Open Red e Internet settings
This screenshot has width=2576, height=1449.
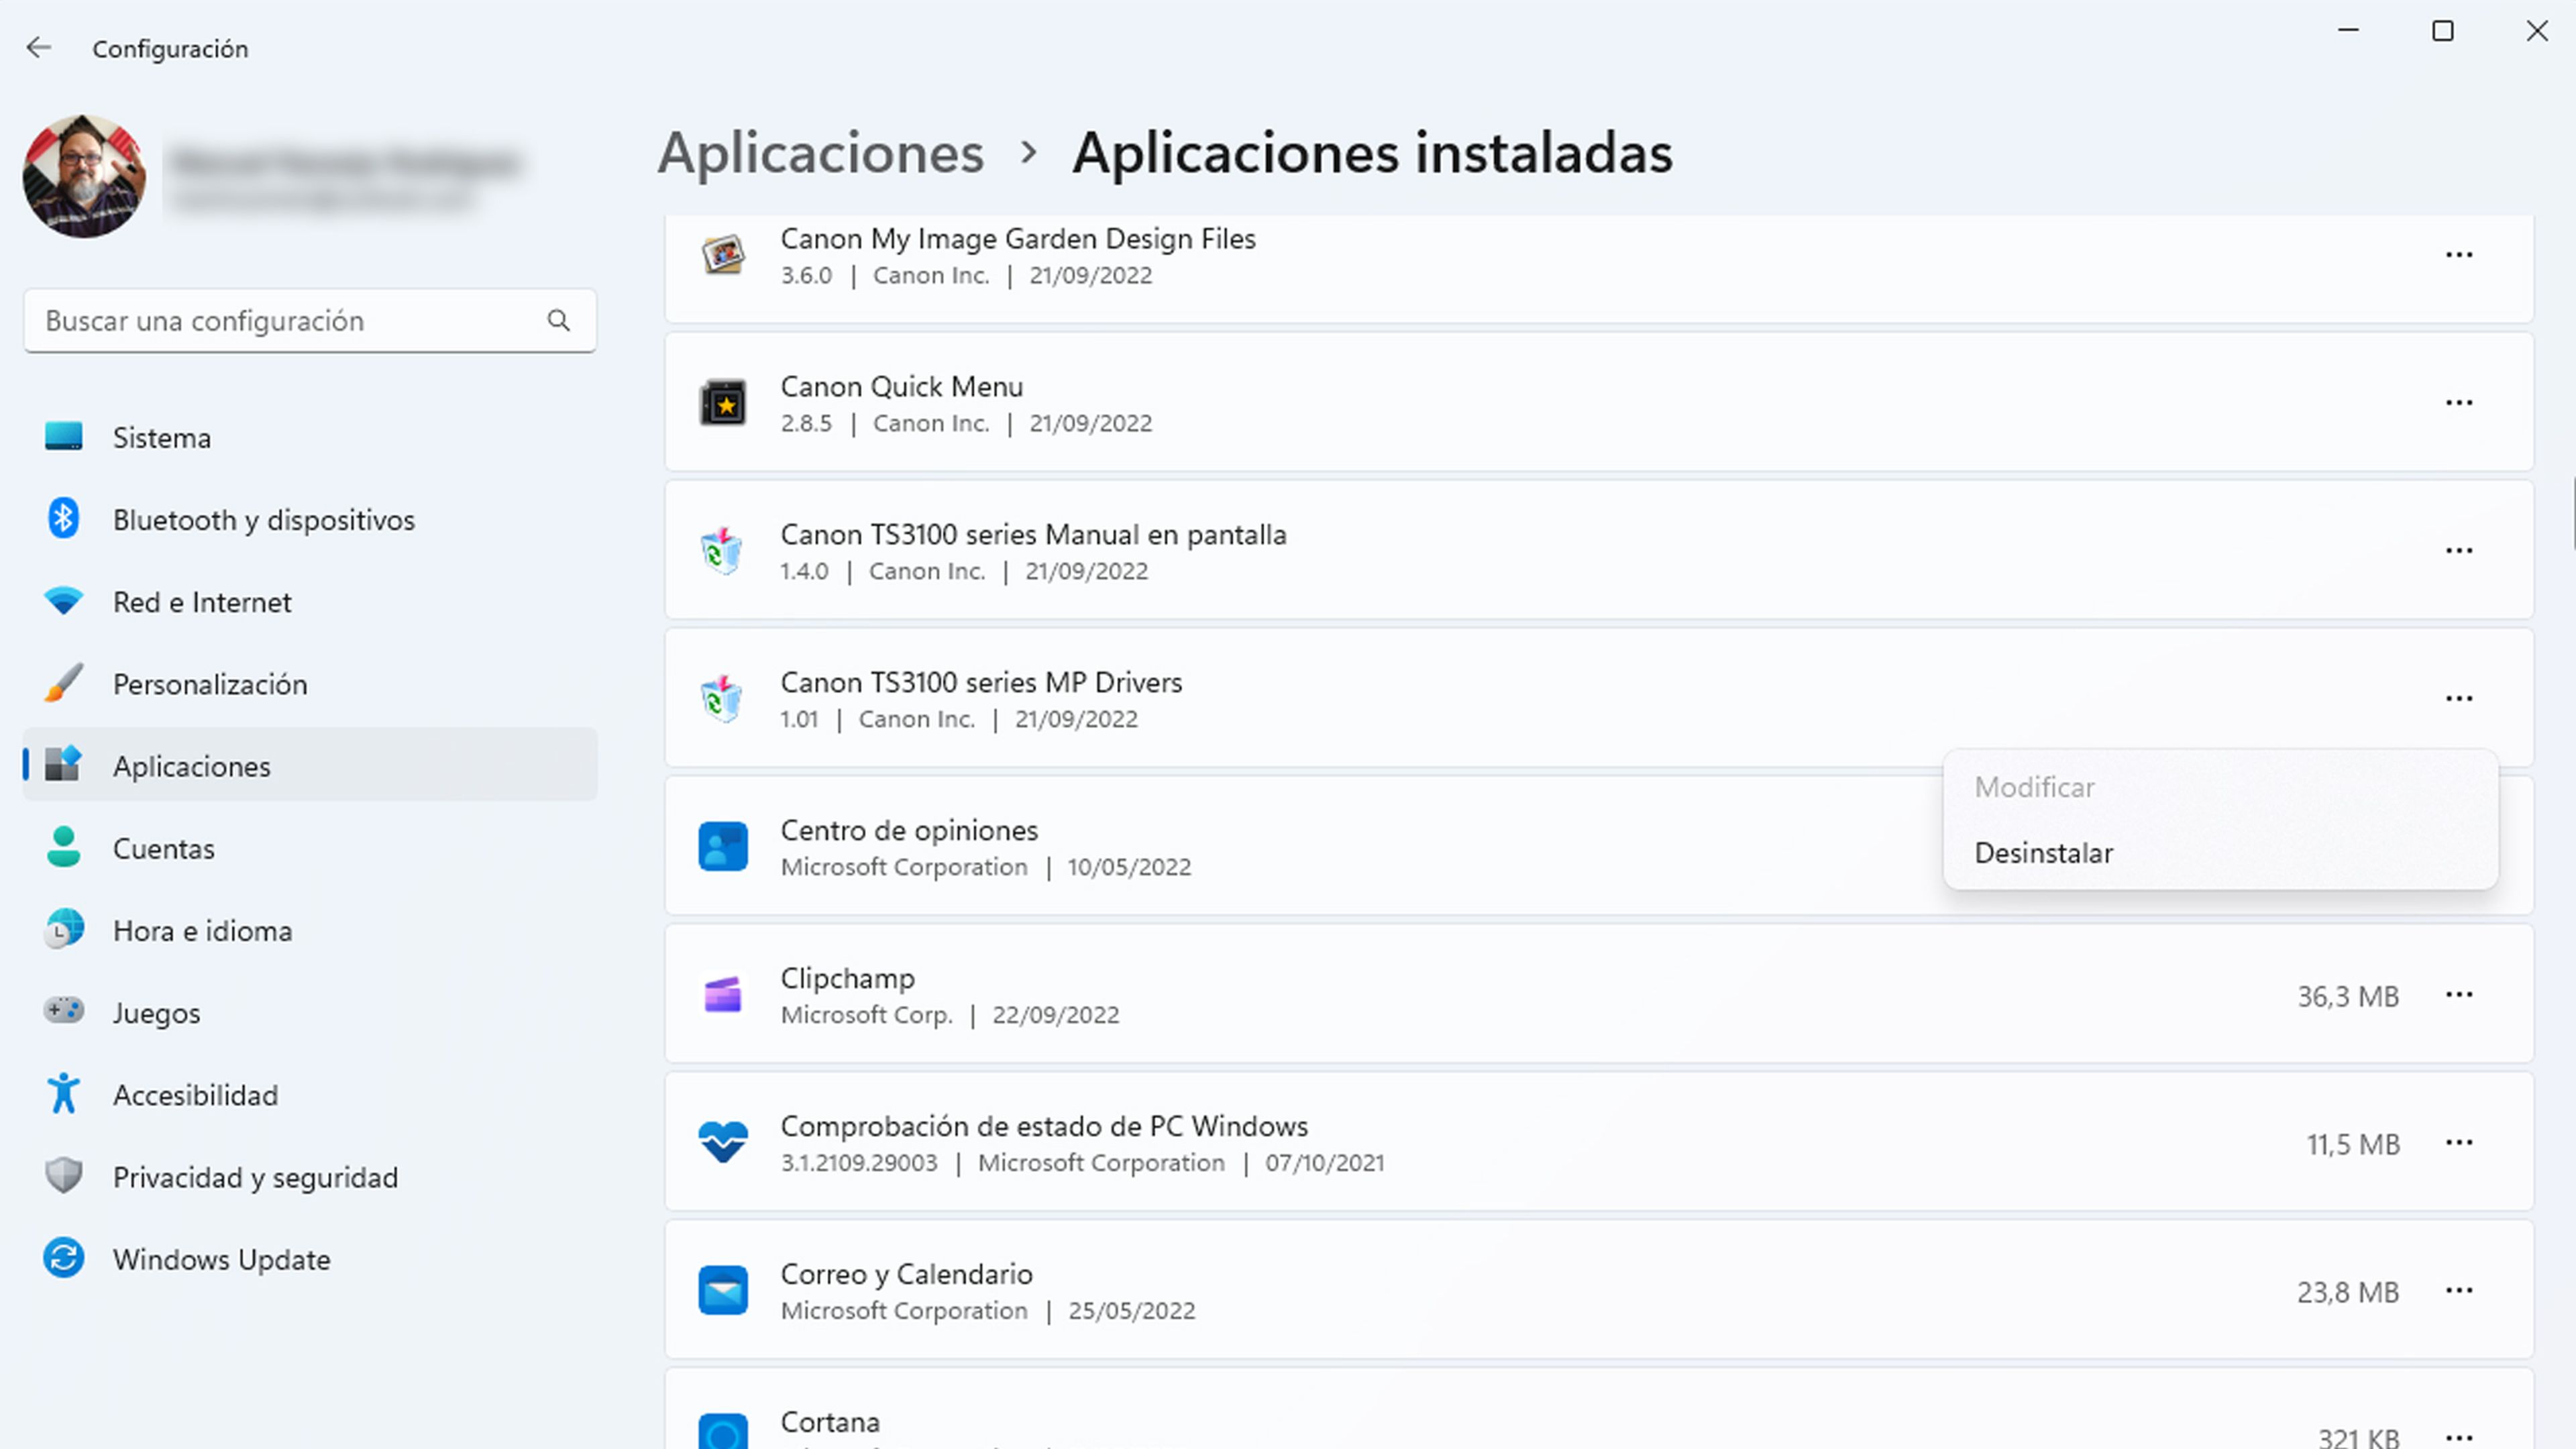310,602
